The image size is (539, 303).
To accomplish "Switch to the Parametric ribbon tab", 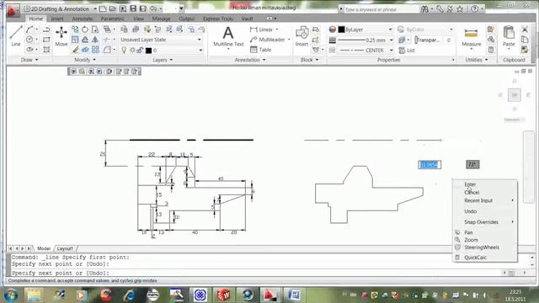I will click(x=112, y=19).
